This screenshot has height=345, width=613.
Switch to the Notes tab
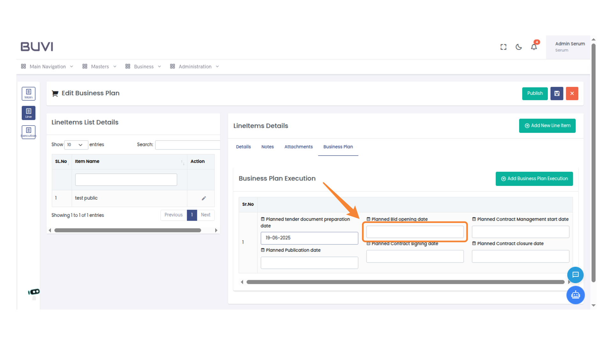tap(268, 147)
